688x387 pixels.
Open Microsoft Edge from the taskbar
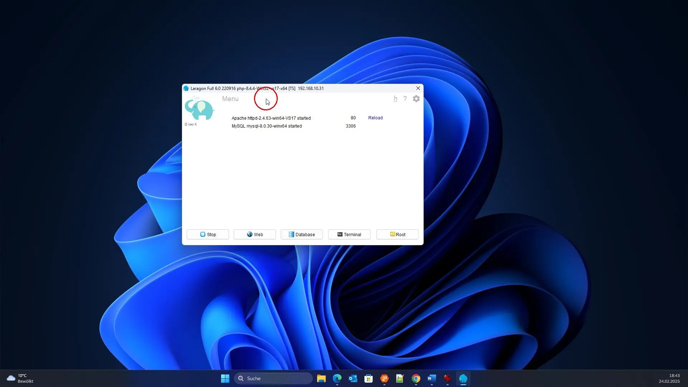coord(337,378)
